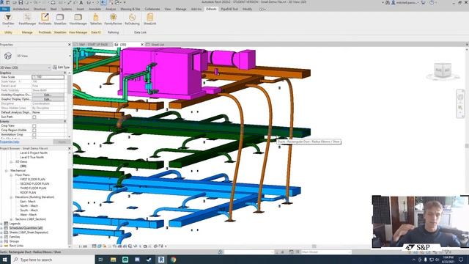This screenshot has width=469, height=264.
Task: Close the Project Browser panel
Action: (x=70, y=148)
